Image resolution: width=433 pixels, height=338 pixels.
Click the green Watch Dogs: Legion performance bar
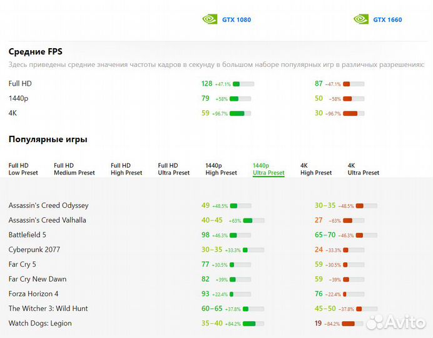[253, 324]
